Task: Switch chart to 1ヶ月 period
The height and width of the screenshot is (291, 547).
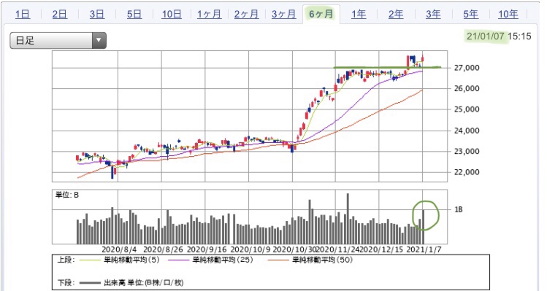Action: coord(210,15)
